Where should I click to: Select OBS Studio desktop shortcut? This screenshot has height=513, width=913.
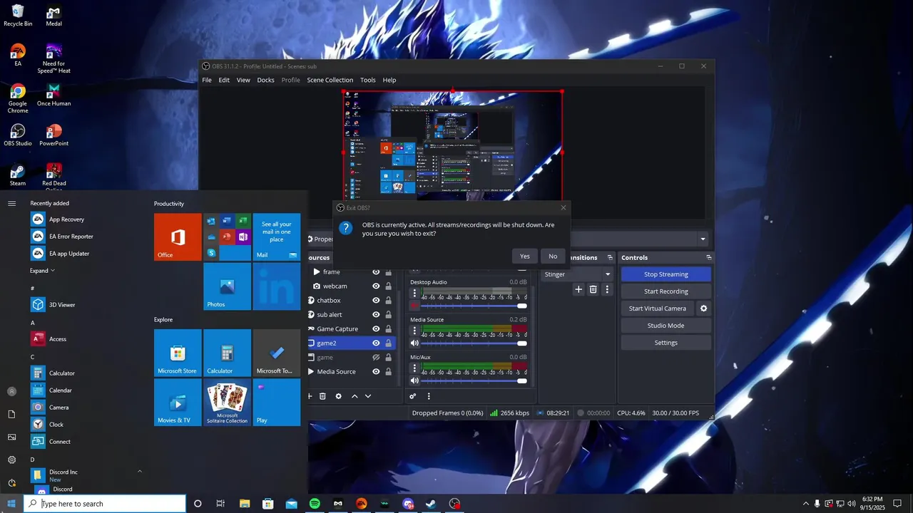point(18,135)
